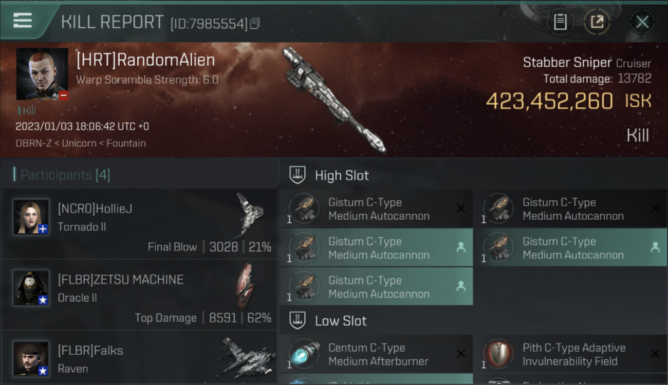Viewport: 668px width, 385px height.
Task: Select ZETSU MACHINE's character portrait
Action: pyautogui.click(x=31, y=288)
